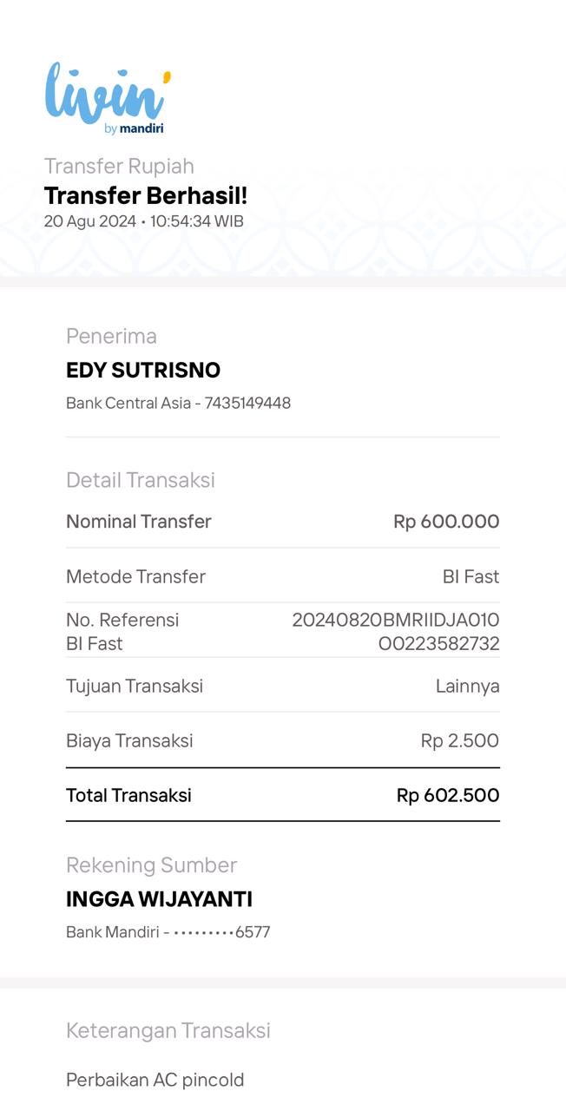Select the Transfer Rupiah label
This screenshot has height=1111, width=566.
(x=119, y=166)
